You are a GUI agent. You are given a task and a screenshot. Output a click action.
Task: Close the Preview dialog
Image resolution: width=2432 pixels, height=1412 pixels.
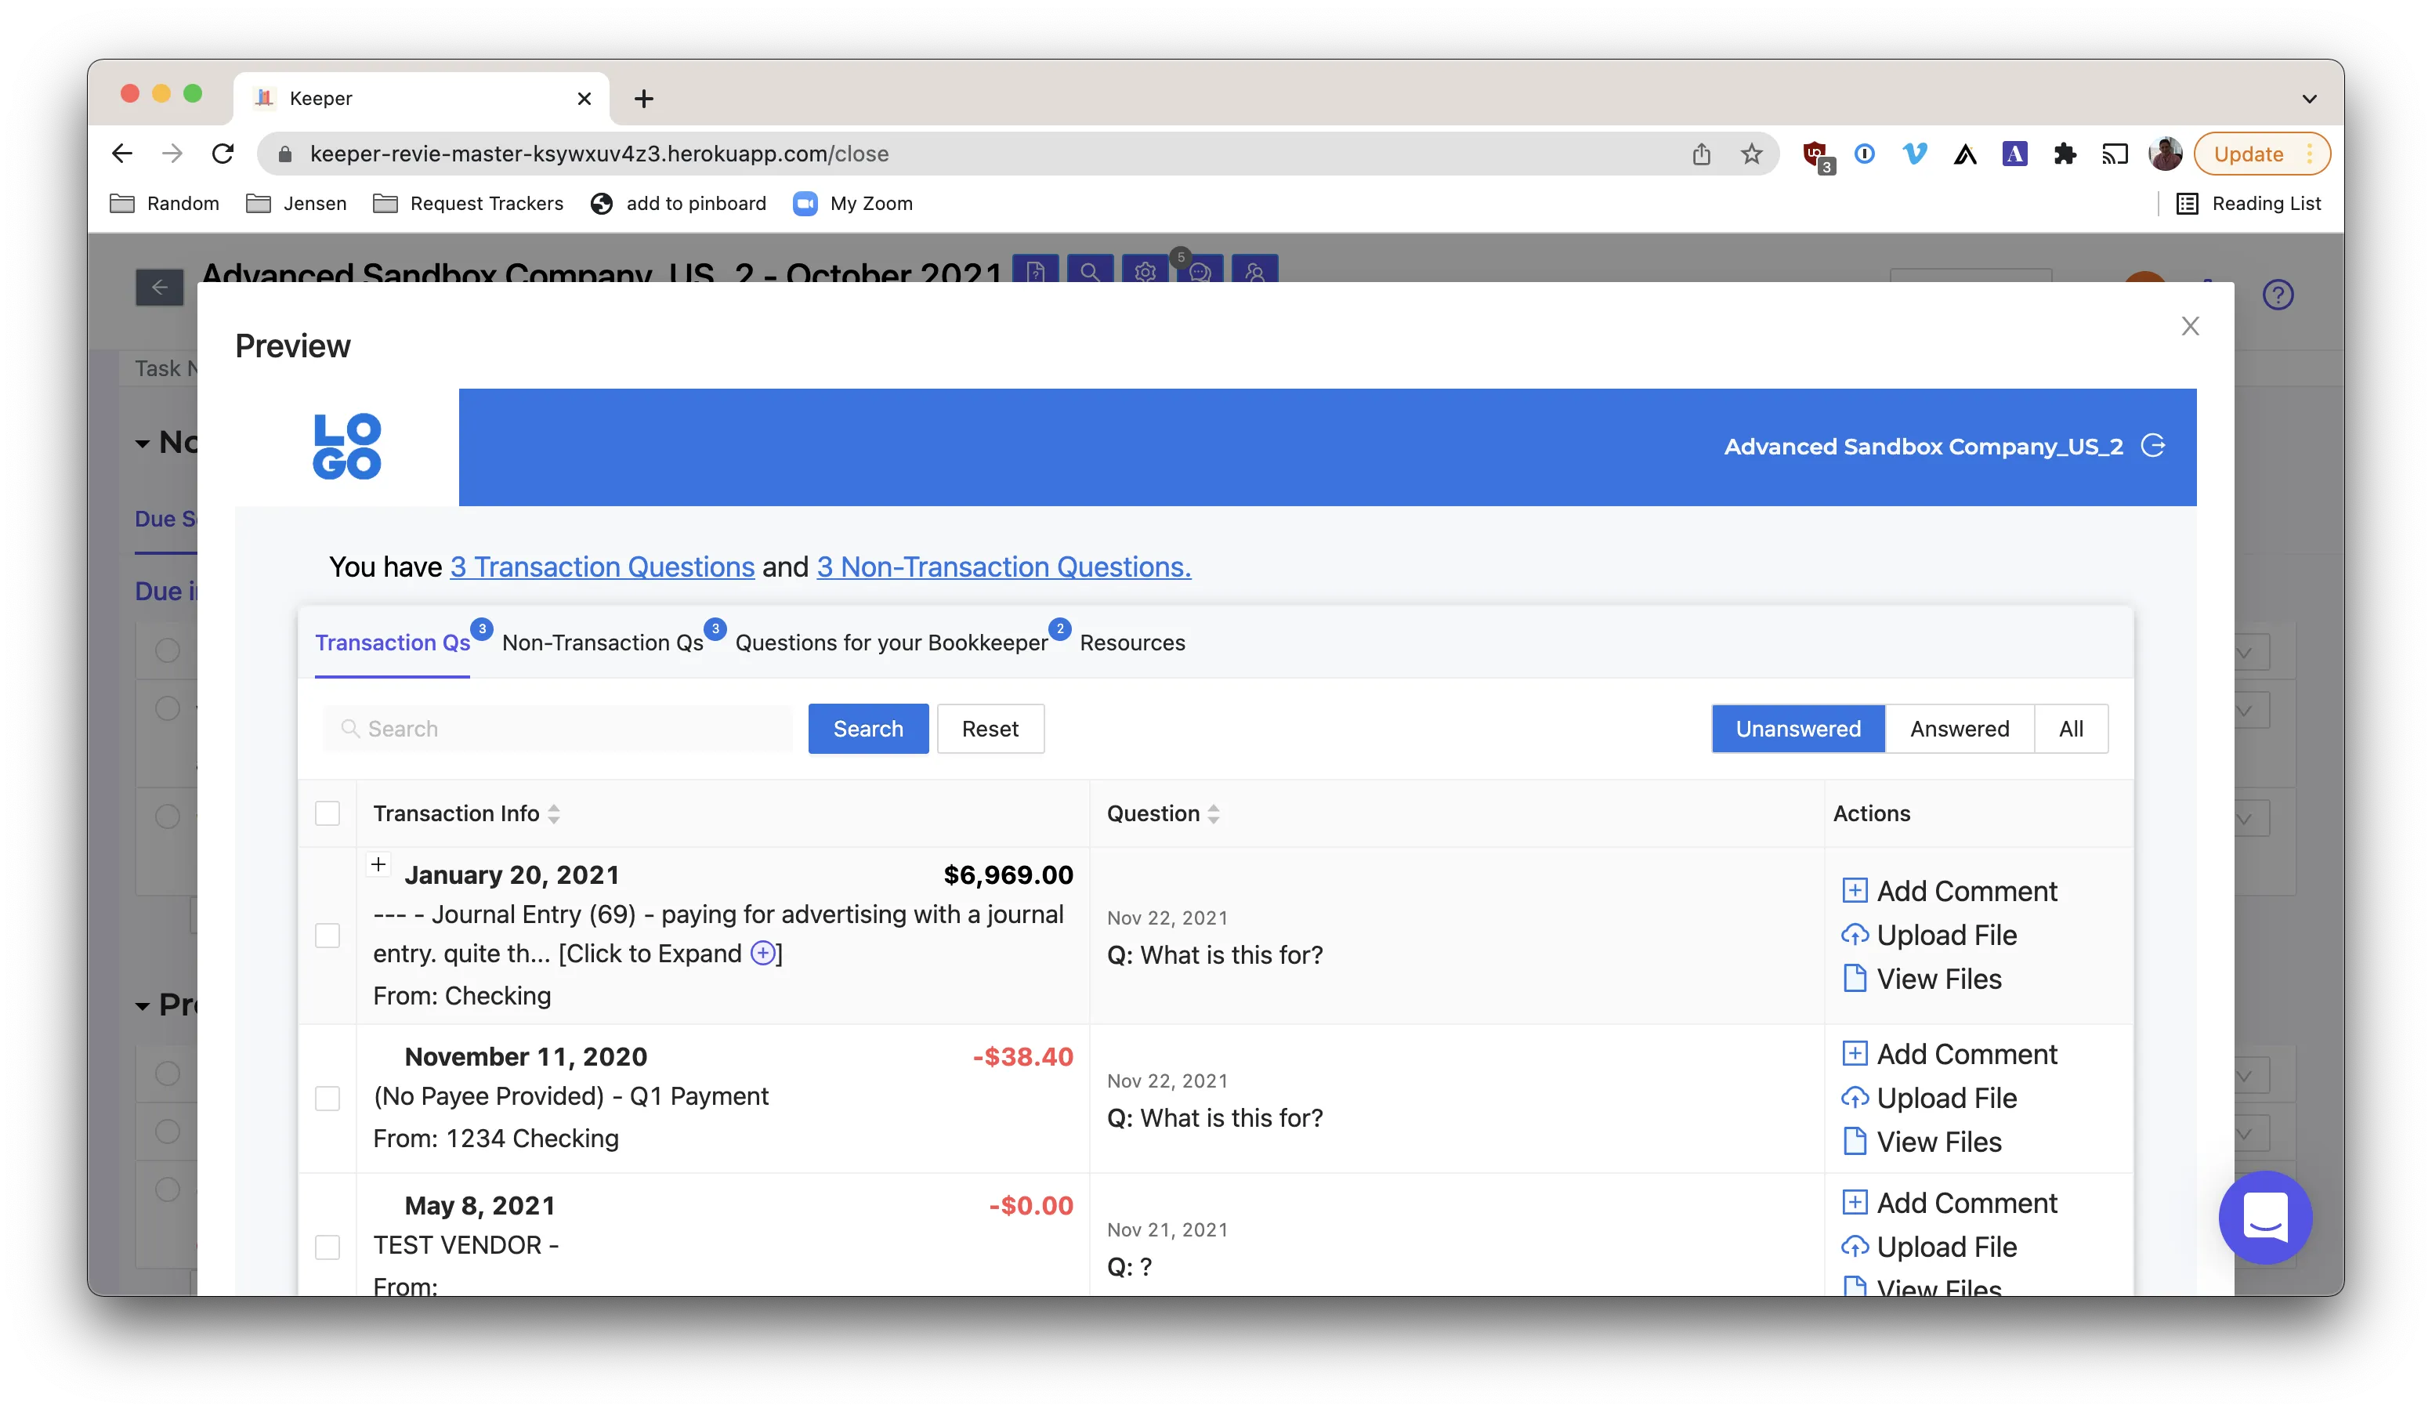[2190, 326]
